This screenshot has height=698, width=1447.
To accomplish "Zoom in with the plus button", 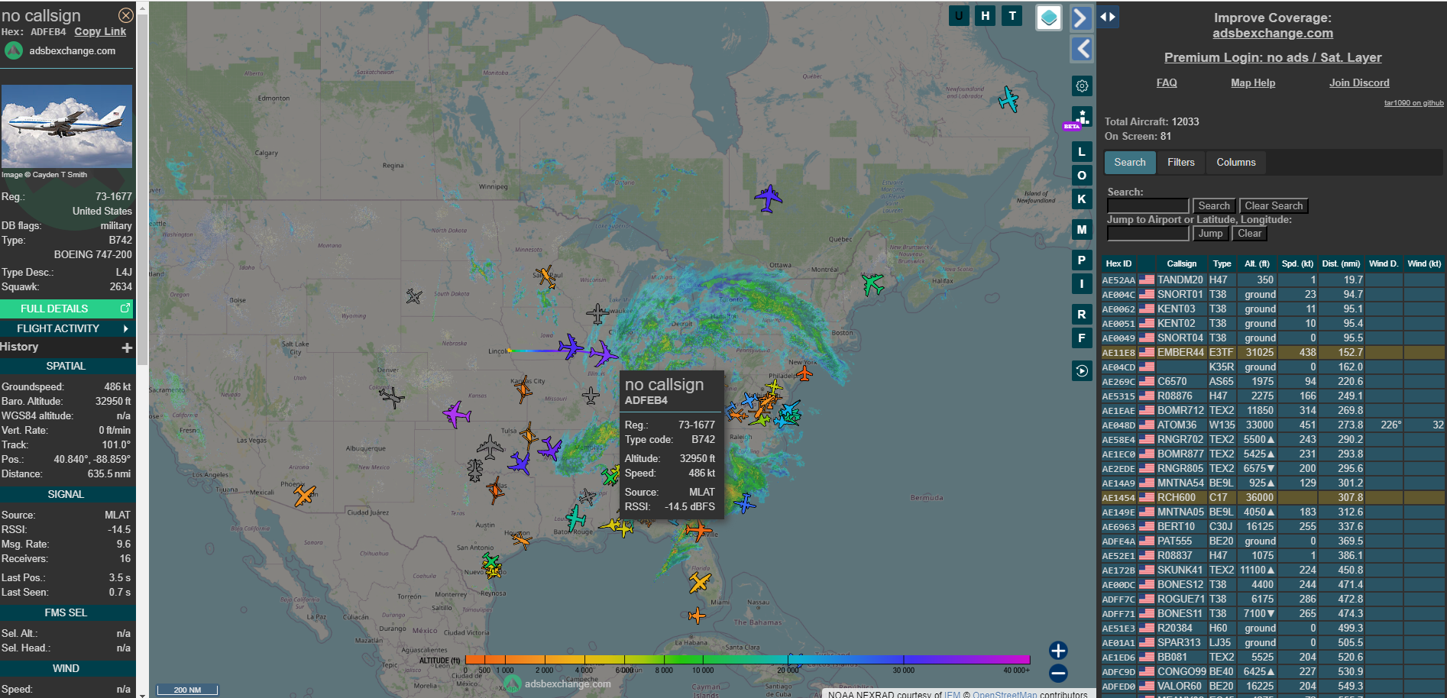I will 1058,651.
